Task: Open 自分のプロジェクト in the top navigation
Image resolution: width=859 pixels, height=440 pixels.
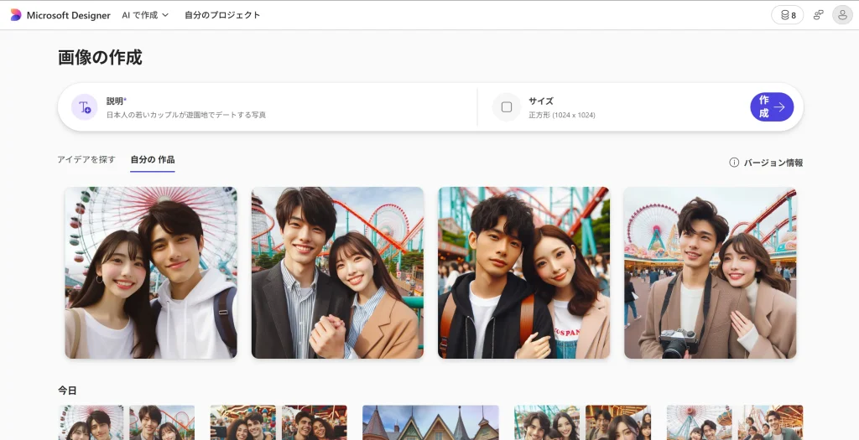Action: (222, 15)
